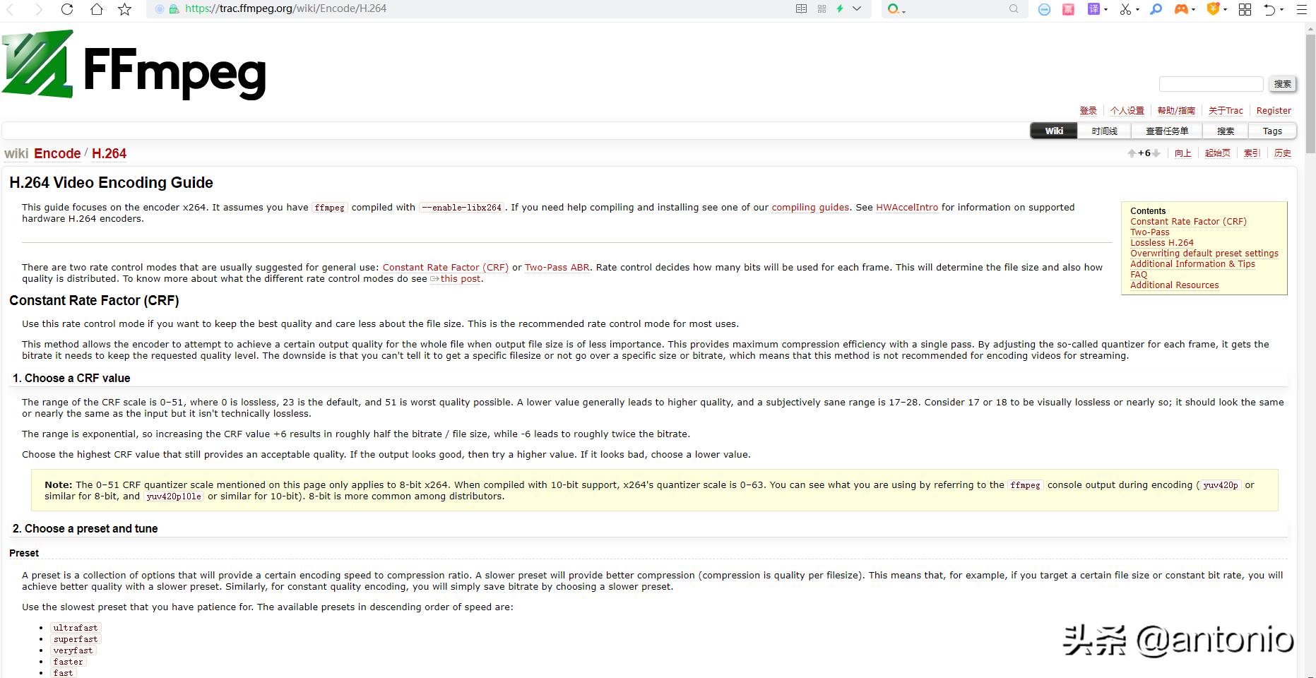Go to the browser home page icon
The image size is (1316, 678).
pos(96,9)
